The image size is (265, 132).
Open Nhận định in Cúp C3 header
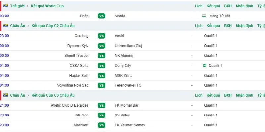pyautogui.click(x=244, y=95)
